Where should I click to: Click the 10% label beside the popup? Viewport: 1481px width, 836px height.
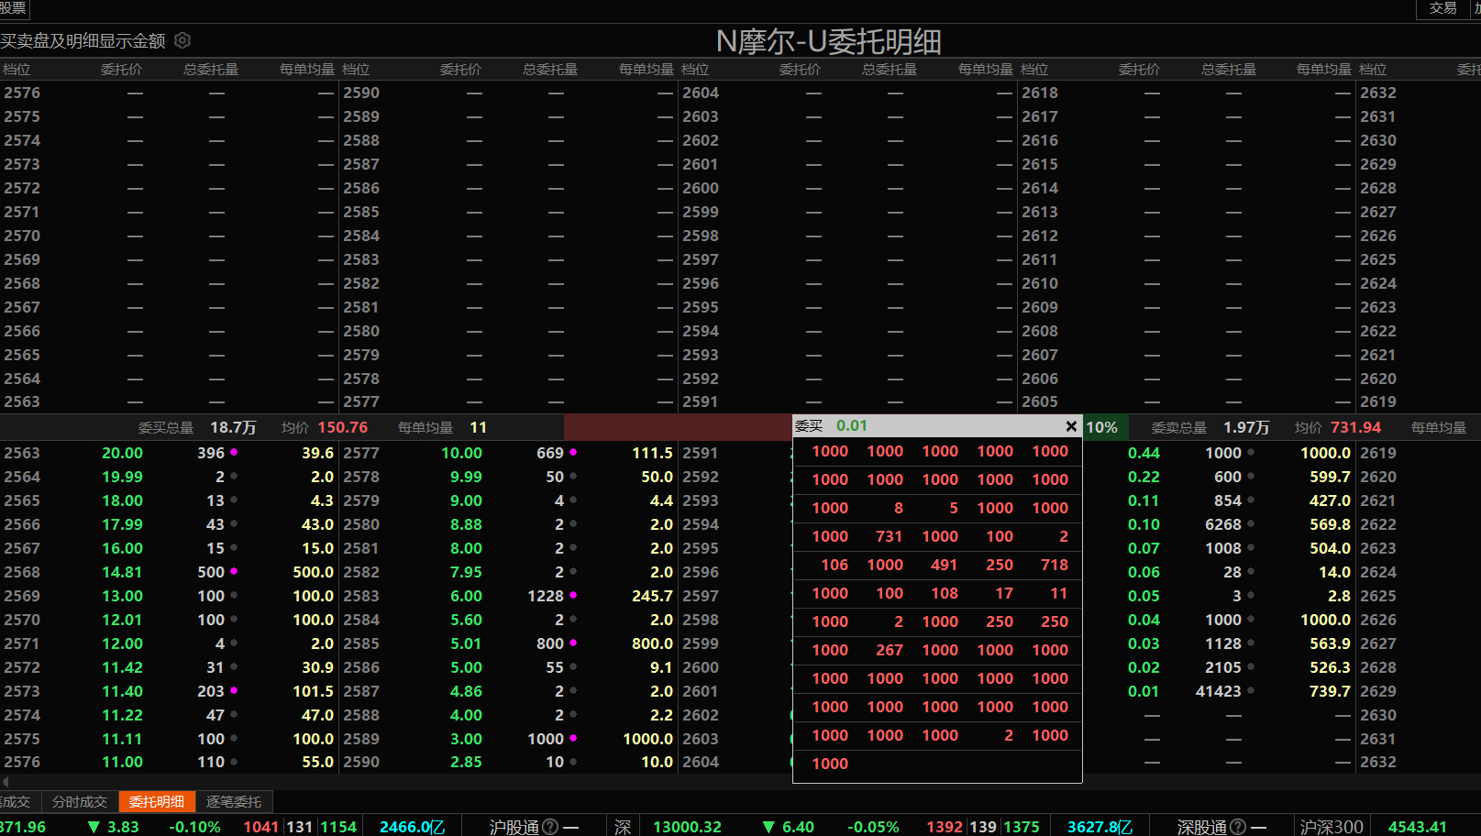tap(1101, 427)
